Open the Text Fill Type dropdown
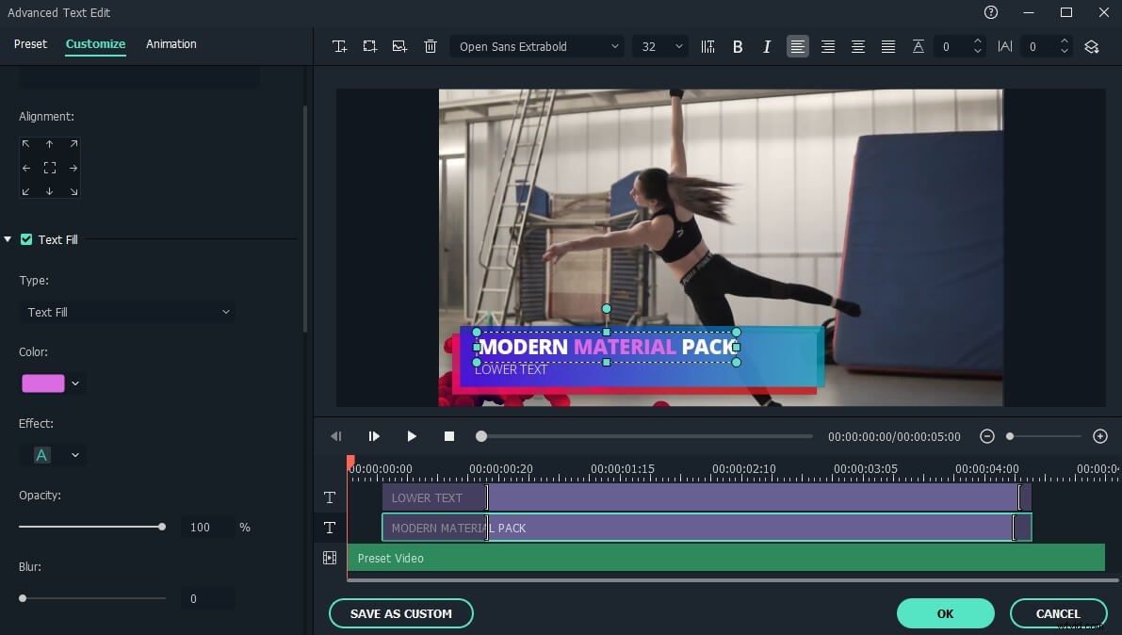 click(126, 311)
